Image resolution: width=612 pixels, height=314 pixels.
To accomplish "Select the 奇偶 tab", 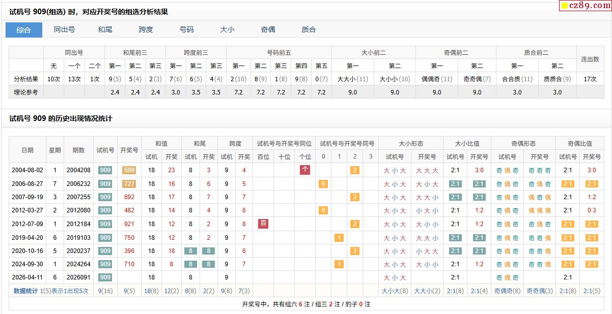I will click(x=268, y=29).
